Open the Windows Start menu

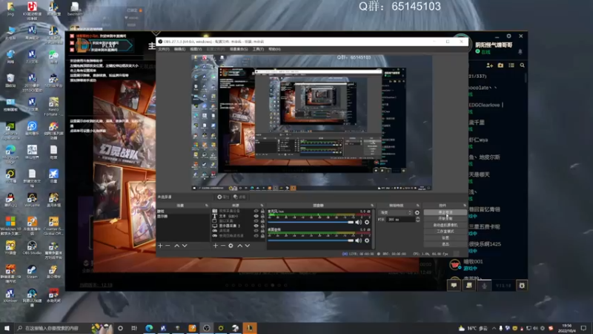[7, 328]
